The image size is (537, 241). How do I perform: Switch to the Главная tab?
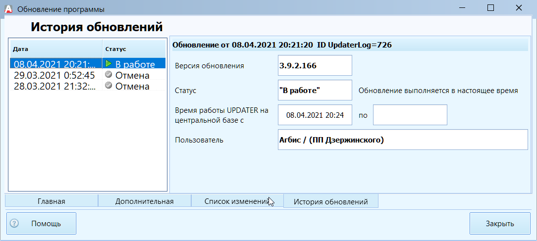coord(52,201)
